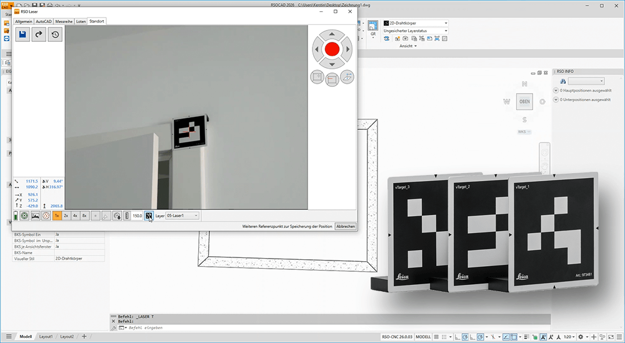Click the history clock icon button
This screenshot has height=343, width=625.
click(x=55, y=35)
